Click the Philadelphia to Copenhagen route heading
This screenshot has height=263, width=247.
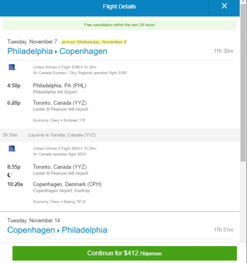coord(57,51)
